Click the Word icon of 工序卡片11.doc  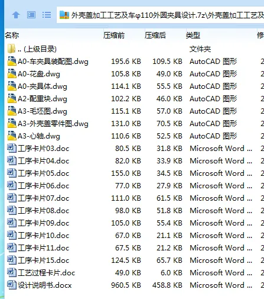12,247
